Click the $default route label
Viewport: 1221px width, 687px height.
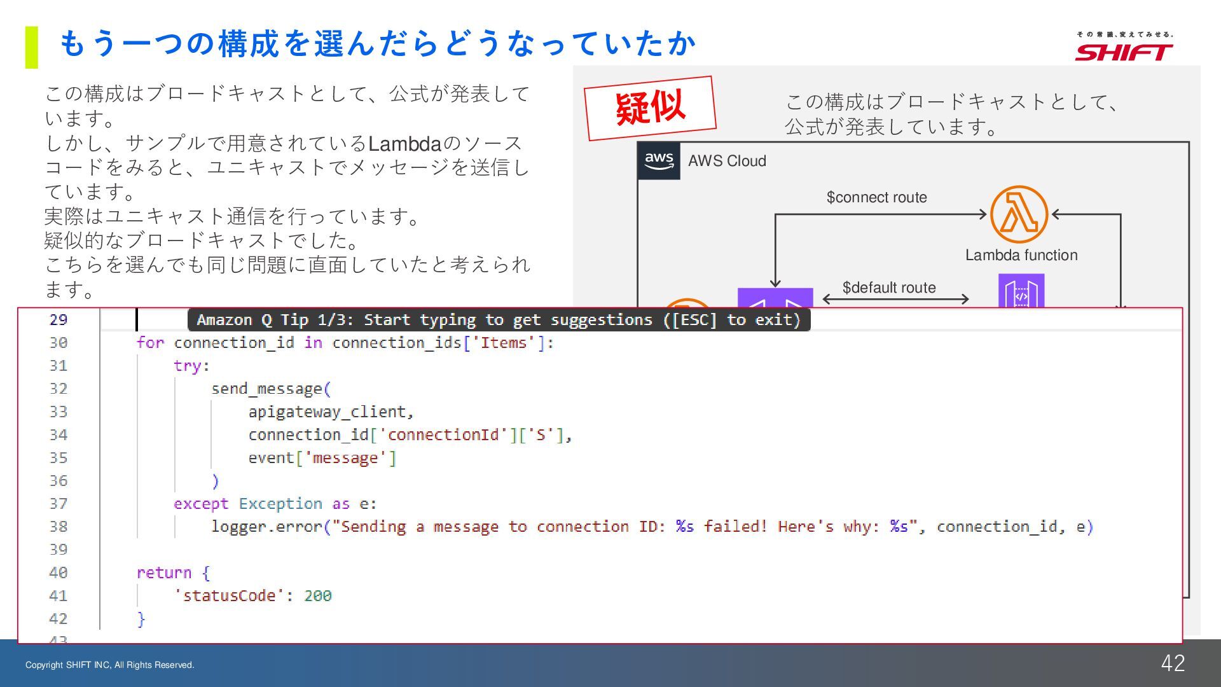click(x=888, y=288)
